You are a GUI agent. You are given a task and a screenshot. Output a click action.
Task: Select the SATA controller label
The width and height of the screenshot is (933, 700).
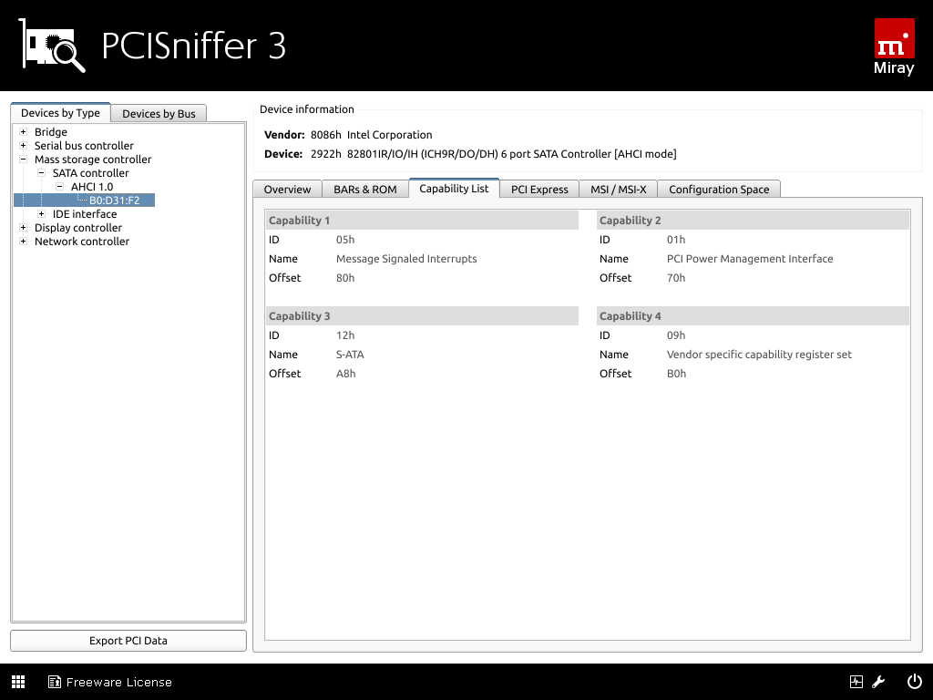click(90, 172)
